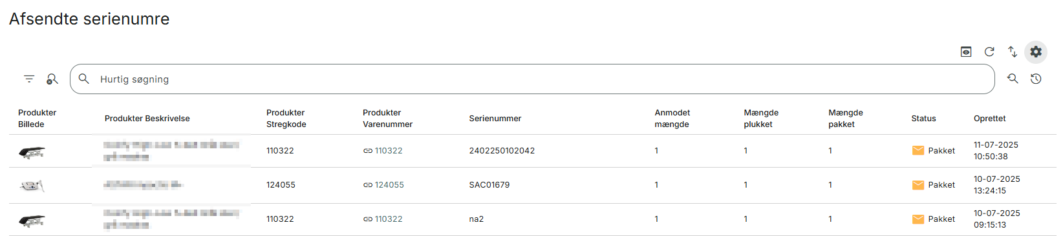Click the refresh table icon
The width and height of the screenshot is (1063, 236).
(x=989, y=52)
